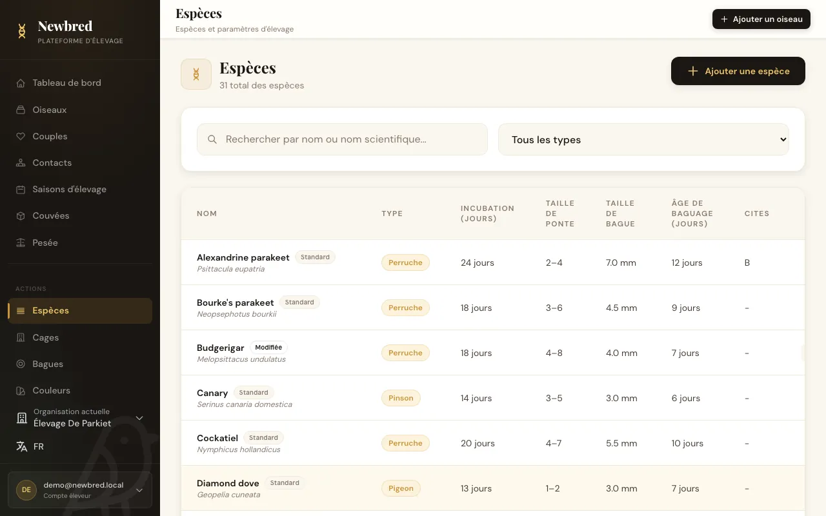Open the Contacts page
The image size is (826, 516).
(x=80, y=163)
